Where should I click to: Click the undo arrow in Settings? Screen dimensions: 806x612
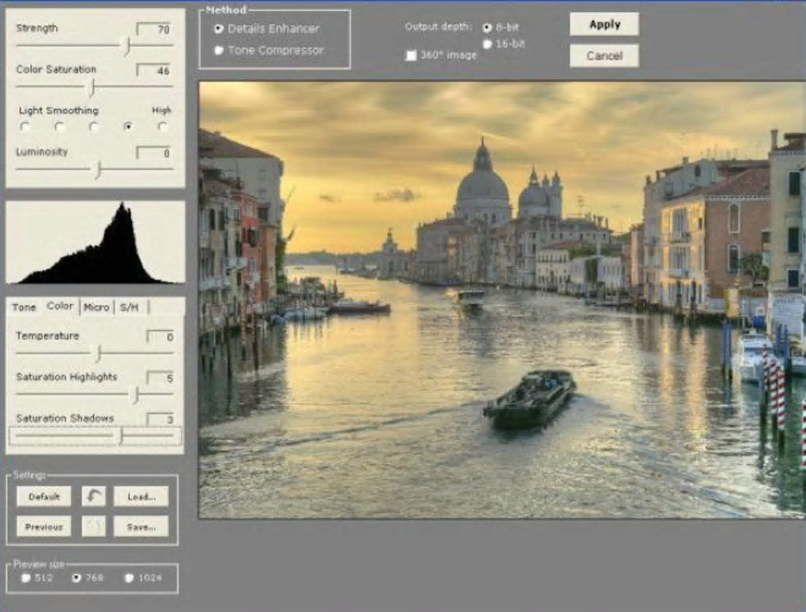pos(93,497)
